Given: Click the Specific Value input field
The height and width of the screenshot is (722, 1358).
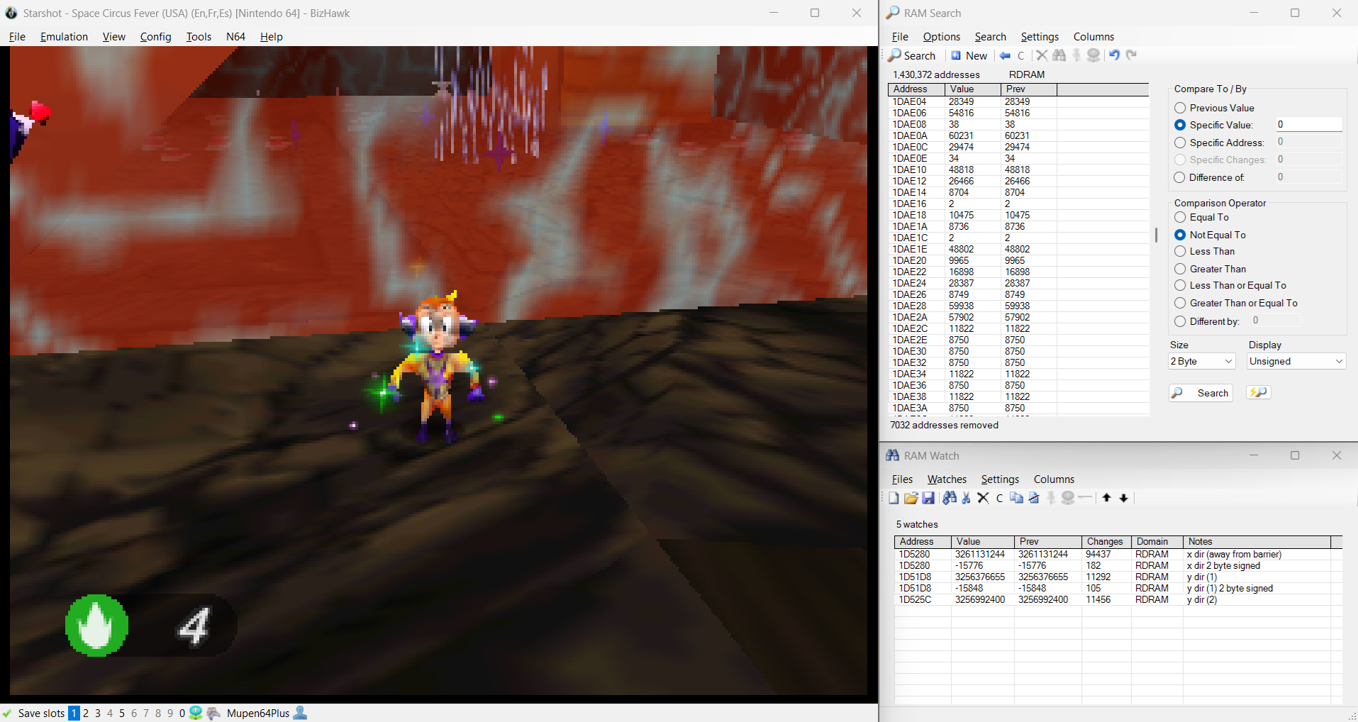Looking at the screenshot, I should coord(1308,125).
